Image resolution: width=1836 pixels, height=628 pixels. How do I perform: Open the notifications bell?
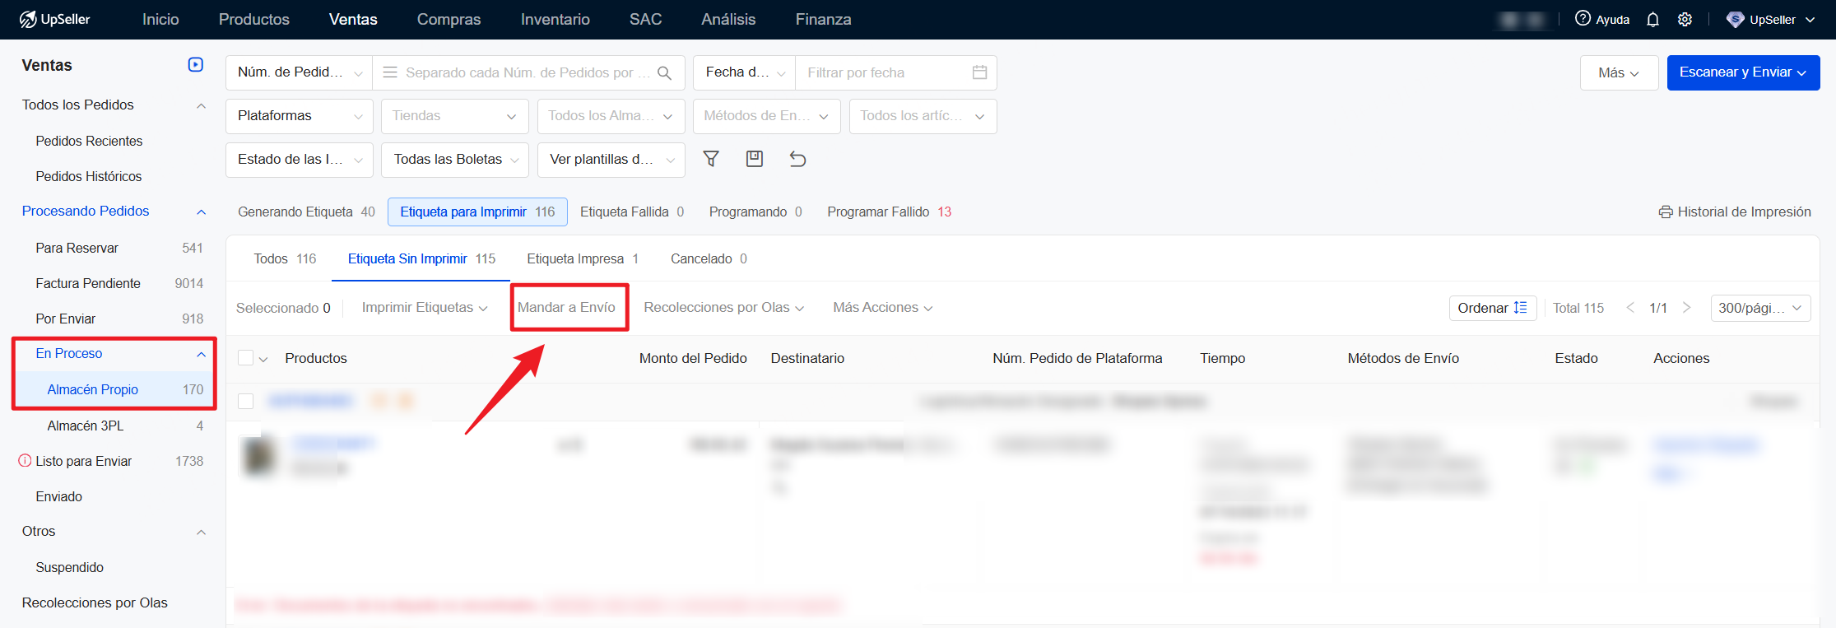pyautogui.click(x=1652, y=20)
